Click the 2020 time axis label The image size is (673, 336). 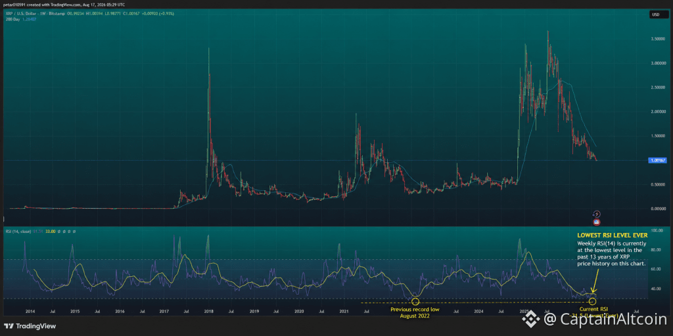click(299, 312)
